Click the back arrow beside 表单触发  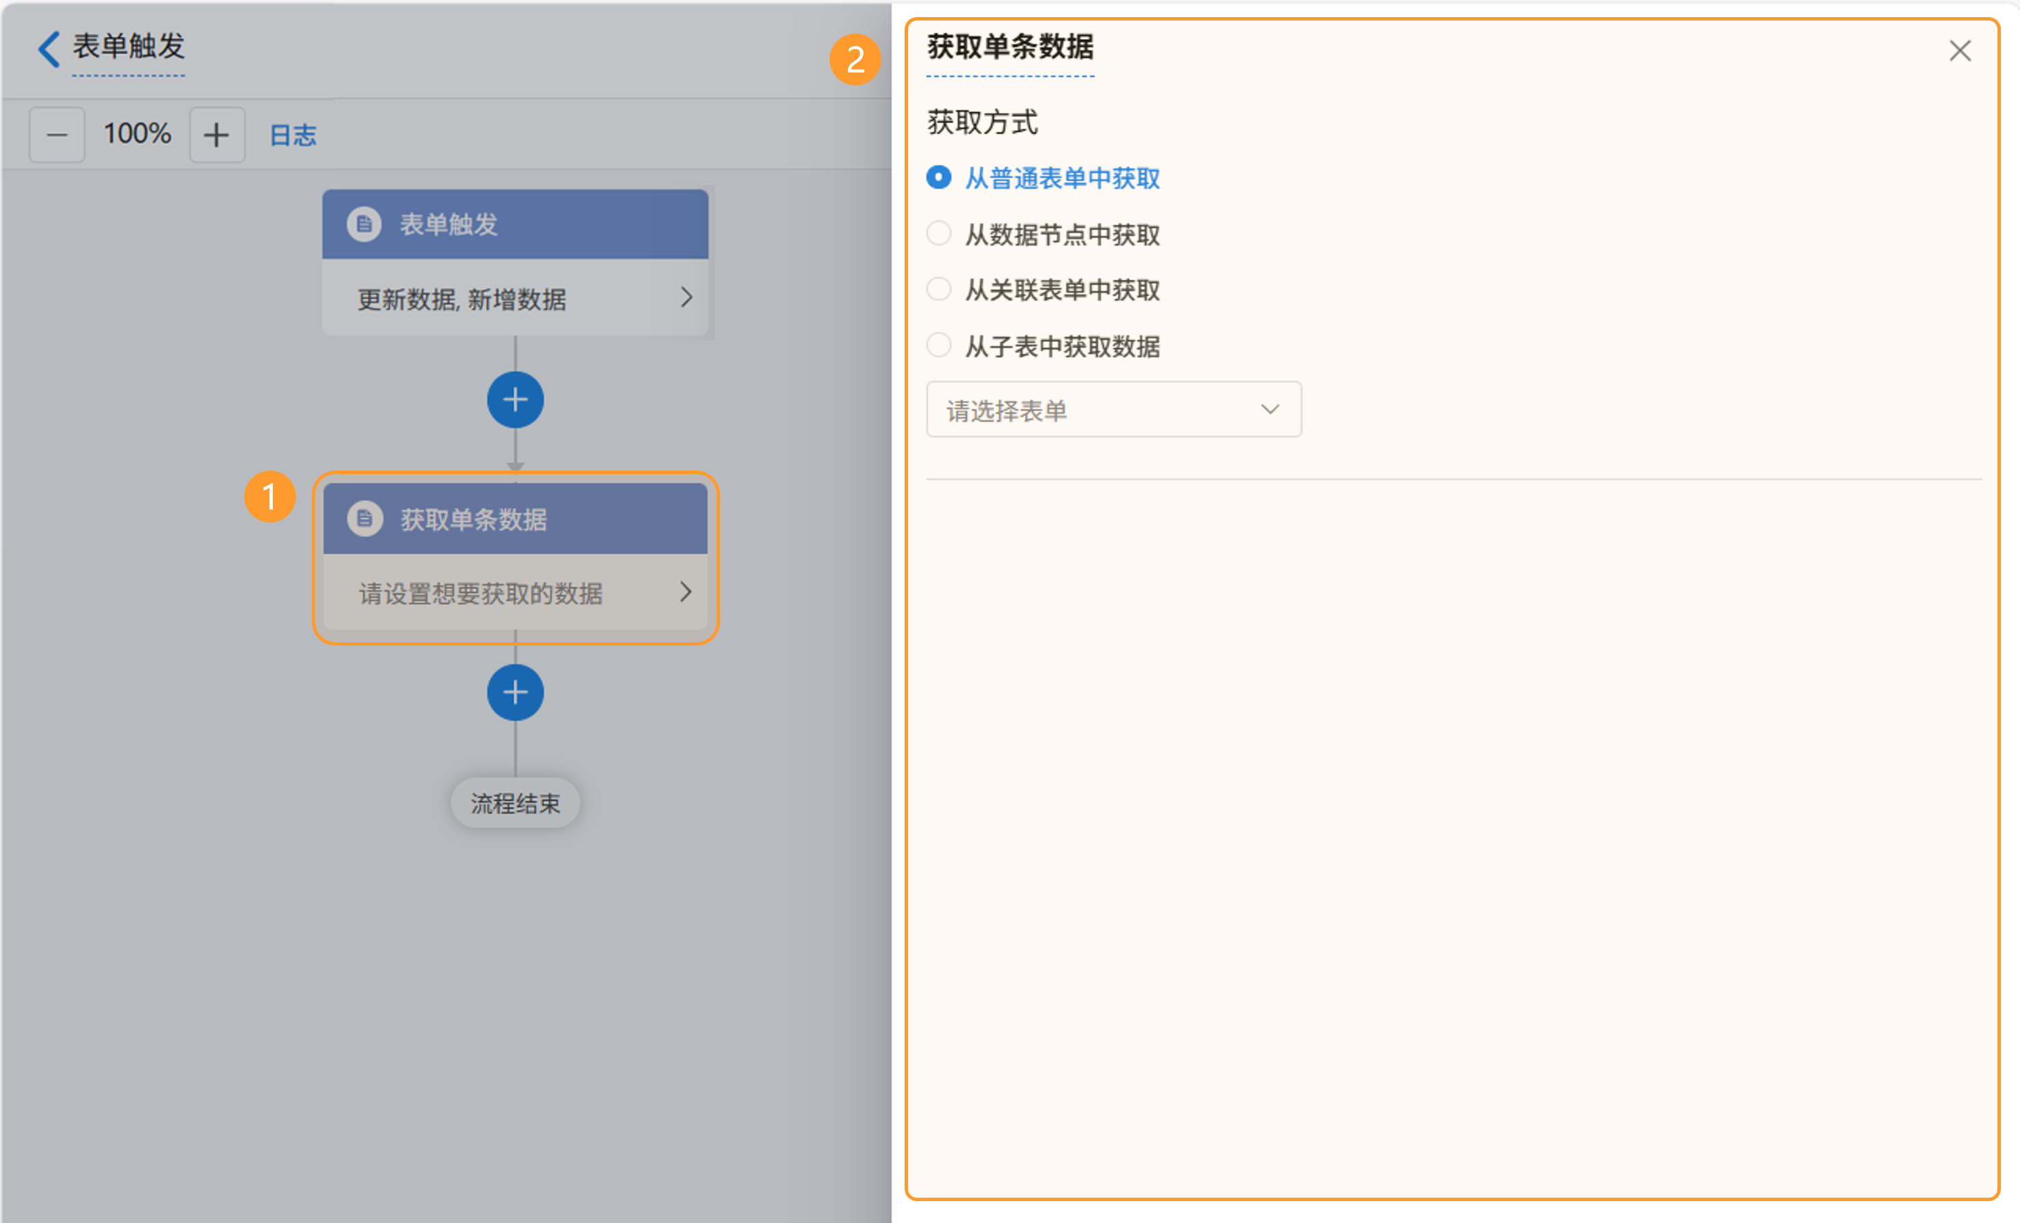point(49,49)
